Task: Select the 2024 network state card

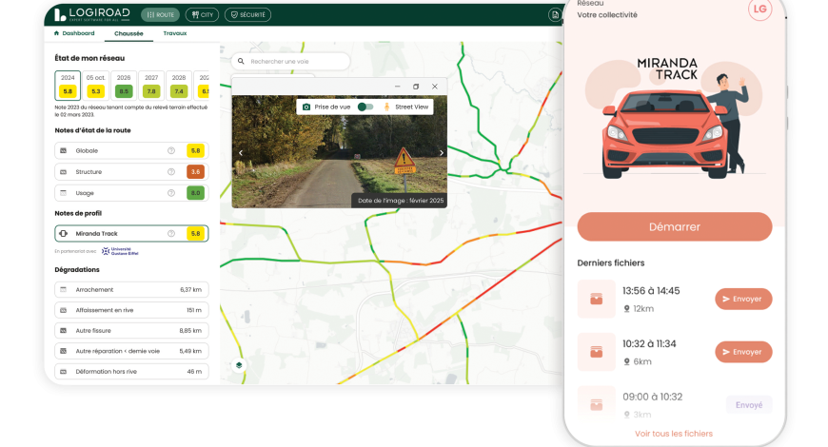Action: (x=68, y=85)
